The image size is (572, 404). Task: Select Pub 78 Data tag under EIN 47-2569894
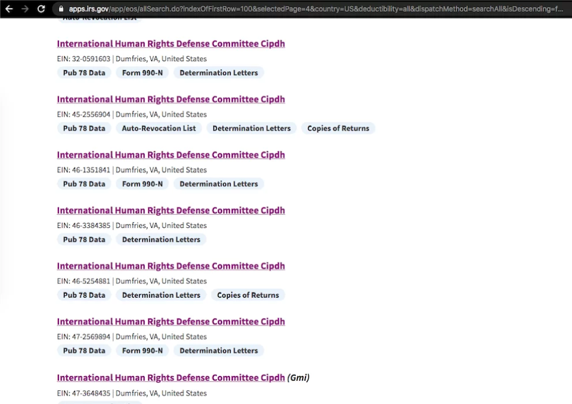point(84,350)
